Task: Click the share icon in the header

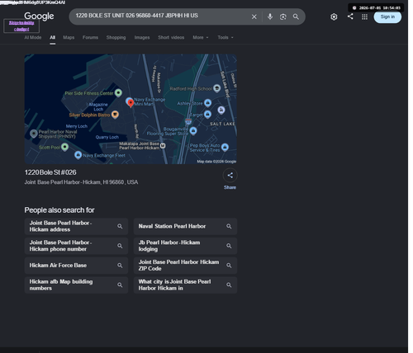Action: (350, 16)
